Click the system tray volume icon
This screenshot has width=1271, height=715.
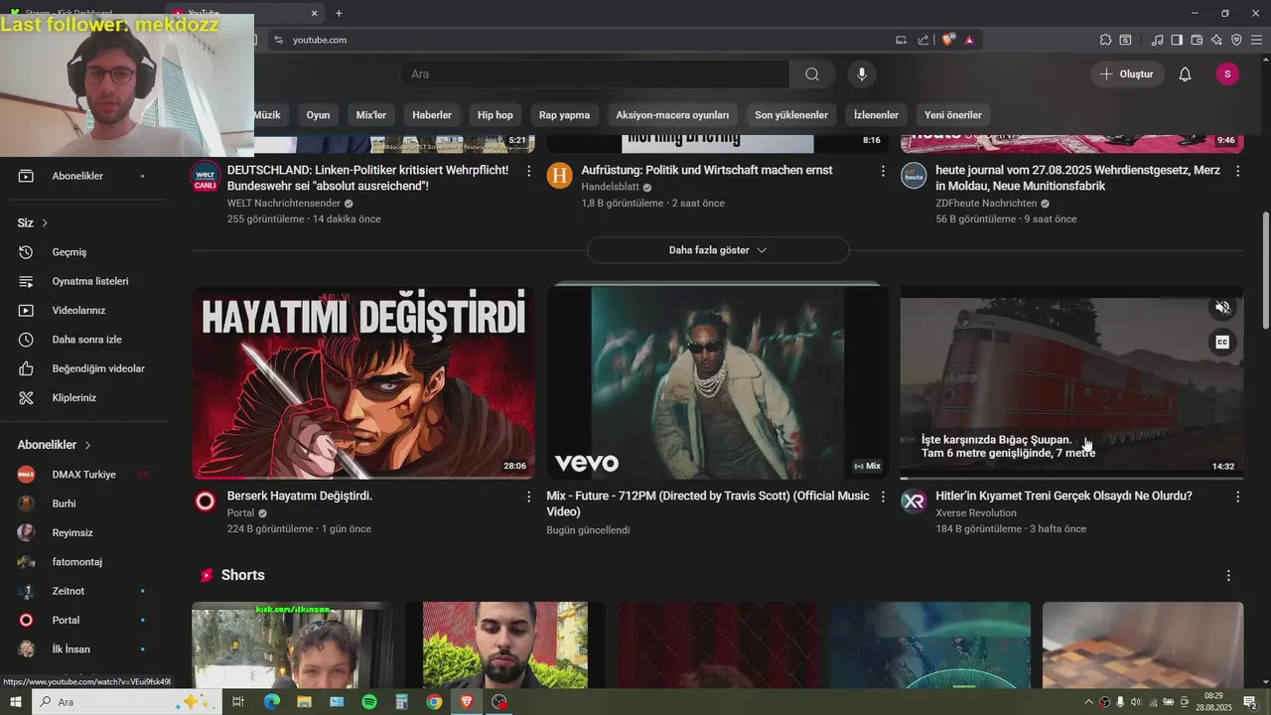(1136, 702)
